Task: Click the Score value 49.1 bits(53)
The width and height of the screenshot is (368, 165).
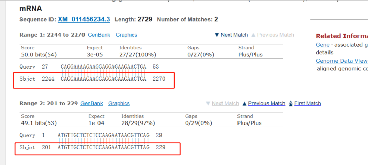Action: point(39,123)
